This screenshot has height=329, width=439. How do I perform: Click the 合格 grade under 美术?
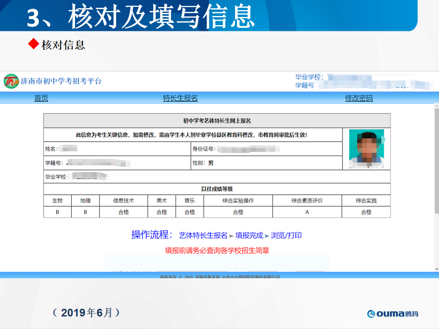point(161,212)
